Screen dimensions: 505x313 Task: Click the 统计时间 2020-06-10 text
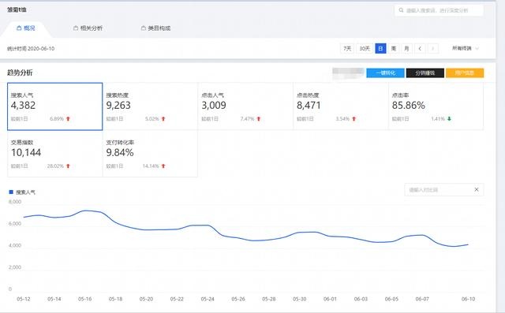point(31,49)
